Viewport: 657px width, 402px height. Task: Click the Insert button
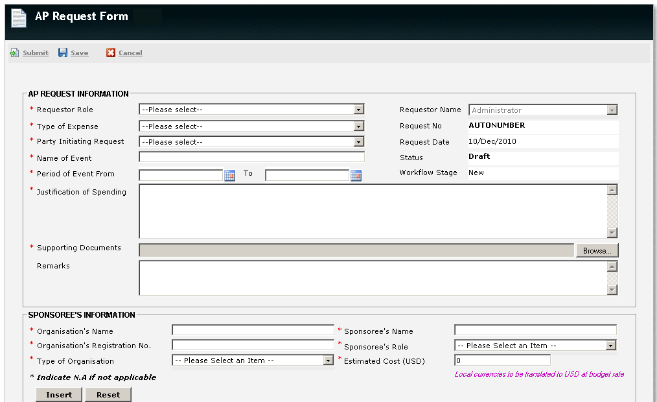(59, 395)
